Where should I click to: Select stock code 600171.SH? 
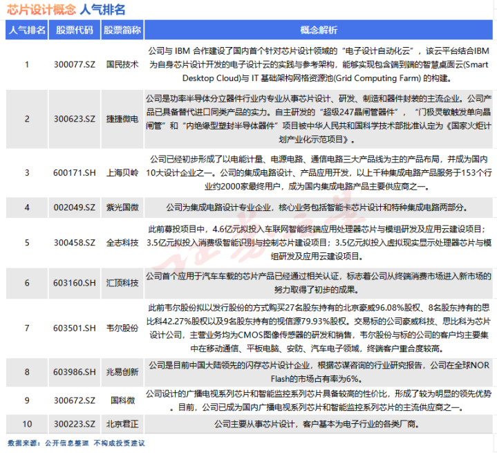pos(75,173)
